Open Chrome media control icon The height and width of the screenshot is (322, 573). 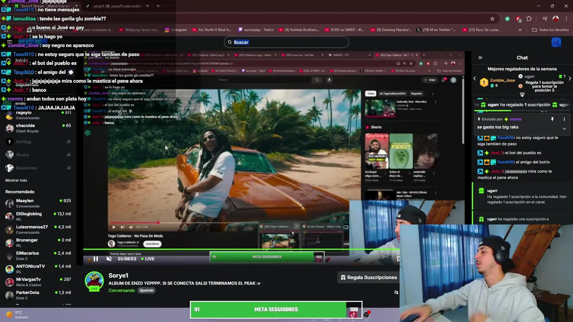click(545, 19)
